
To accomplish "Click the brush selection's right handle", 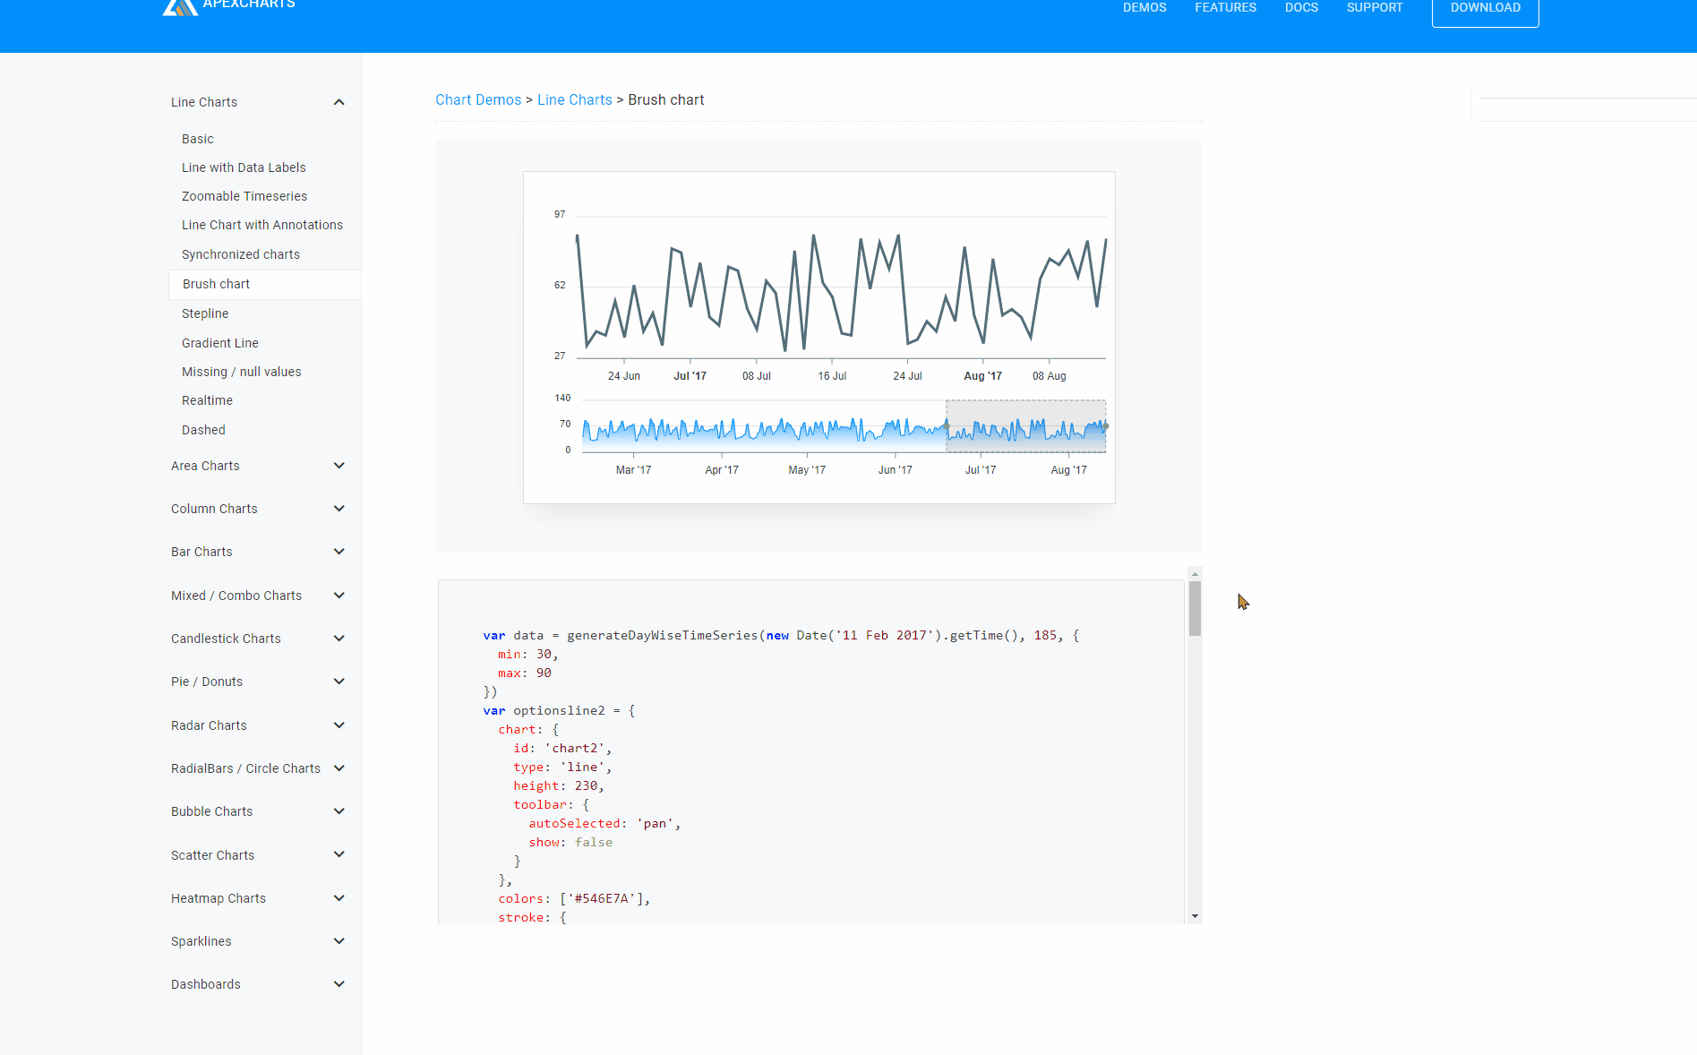I will pos(1106,426).
